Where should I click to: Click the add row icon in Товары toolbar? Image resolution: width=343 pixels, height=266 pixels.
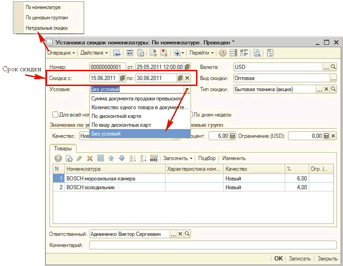point(58,158)
